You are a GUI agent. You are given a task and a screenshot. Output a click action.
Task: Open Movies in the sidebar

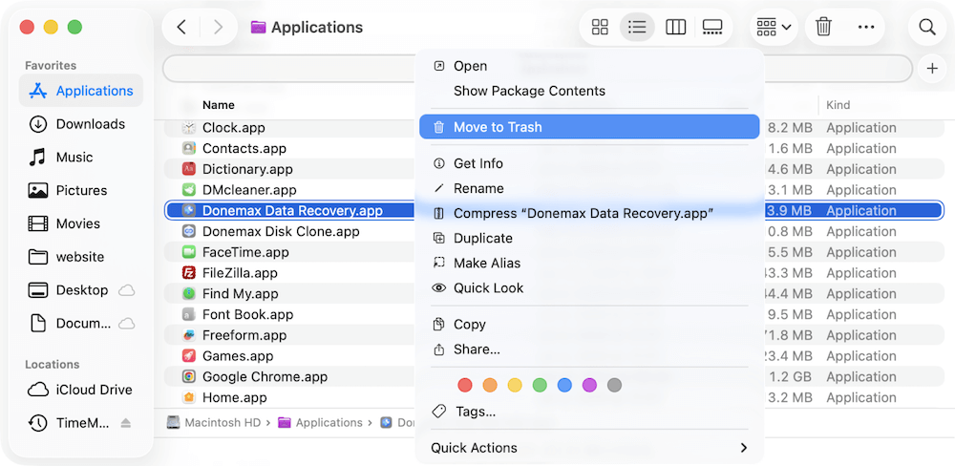[x=81, y=223]
